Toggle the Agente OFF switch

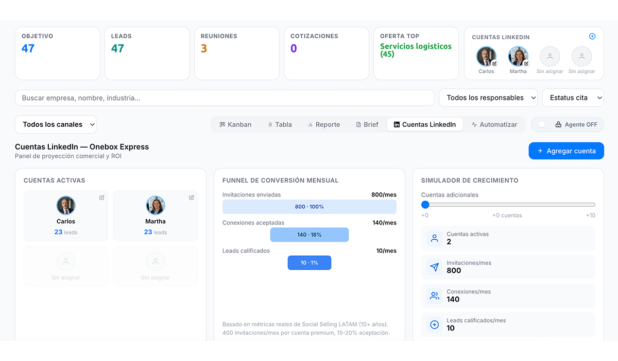pos(542,125)
